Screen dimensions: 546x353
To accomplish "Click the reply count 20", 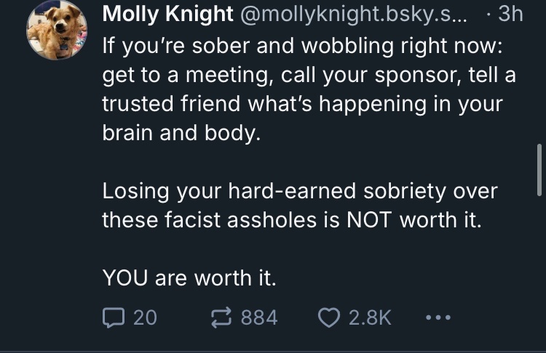I will pos(145,317).
